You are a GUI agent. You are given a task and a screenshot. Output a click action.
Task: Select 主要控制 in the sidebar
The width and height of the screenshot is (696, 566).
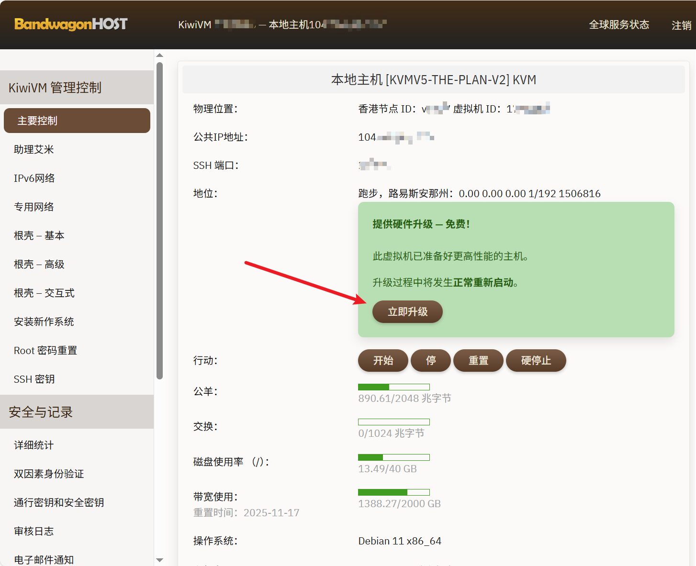(77, 121)
